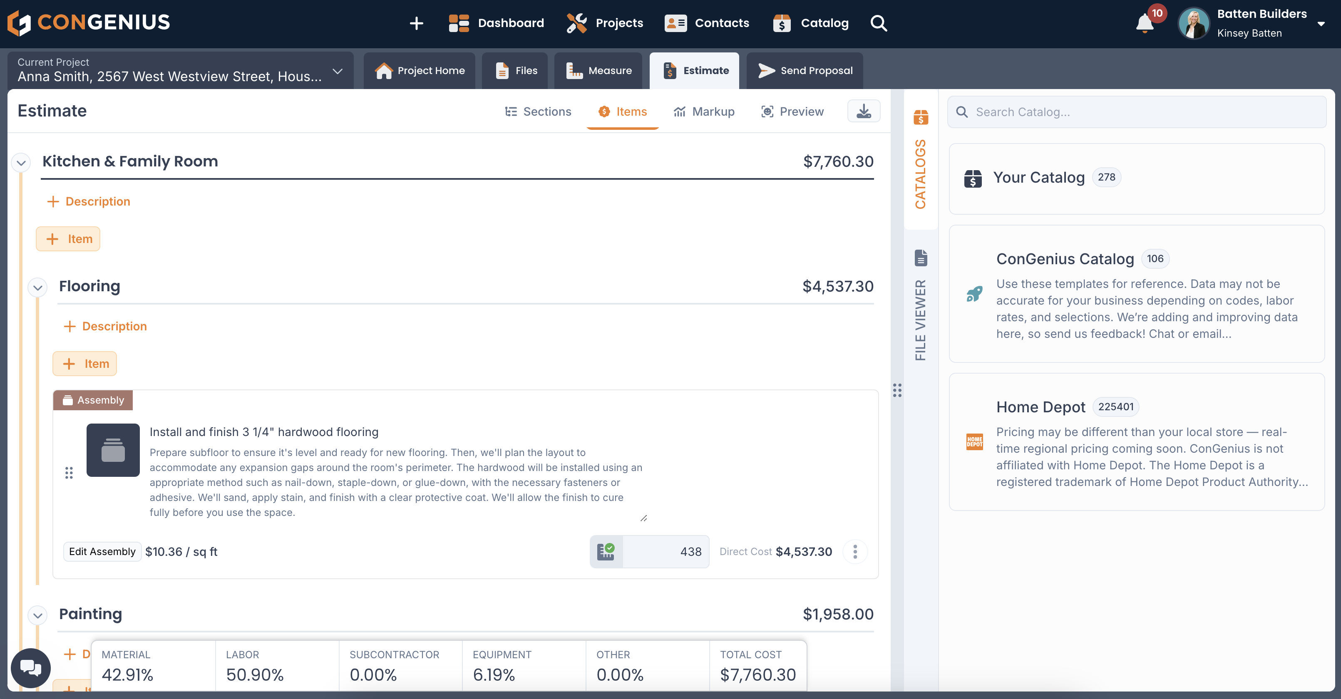Switch to the Markup tab

704,112
